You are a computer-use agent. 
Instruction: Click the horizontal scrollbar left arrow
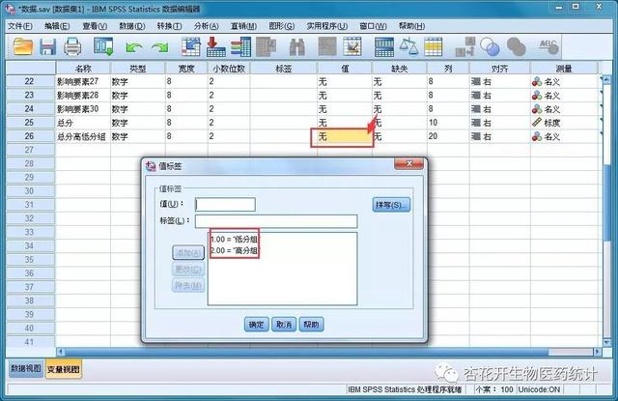[61, 352]
